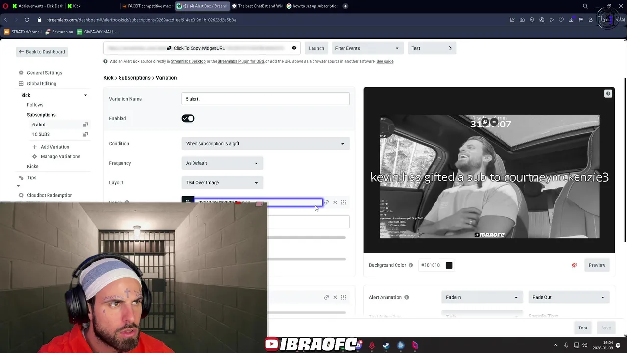The height and width of the screenshot is (353, 627).
Task: Open a new browser tab
Action: pos(345,6)
